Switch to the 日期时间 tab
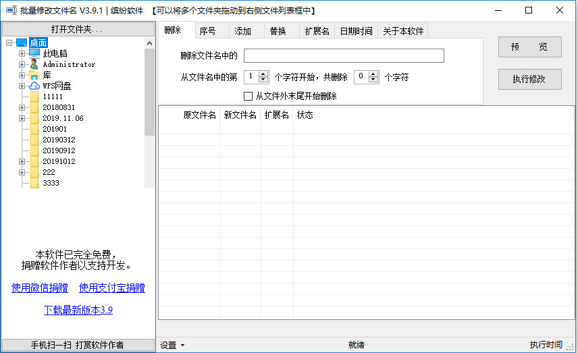The width and height of the screenshot is (578, 353). click(356, 31)
